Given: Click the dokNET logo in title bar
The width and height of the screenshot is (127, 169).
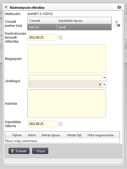Looking at the screenshot, I should pyautogui.click(x=6, y=7).
